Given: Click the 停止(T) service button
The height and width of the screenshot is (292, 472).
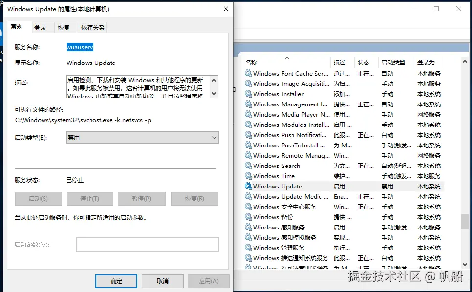Looking at the screenshot, I should pyautogui.click(x=90, y=199).
